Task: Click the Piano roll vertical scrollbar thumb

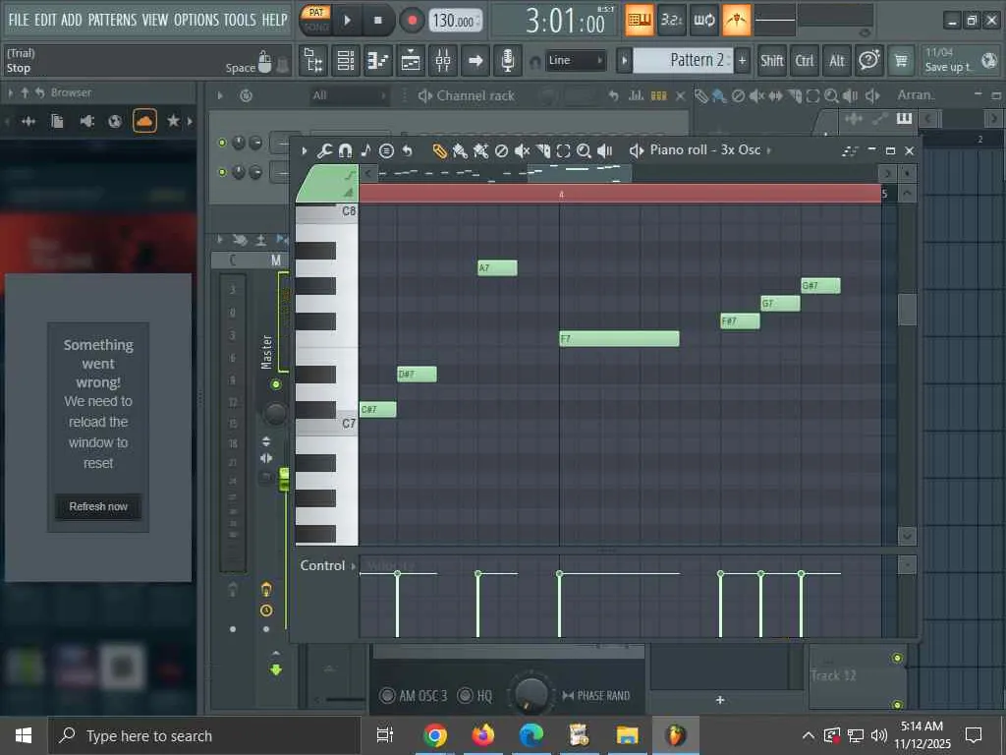Action: [907, 310]
